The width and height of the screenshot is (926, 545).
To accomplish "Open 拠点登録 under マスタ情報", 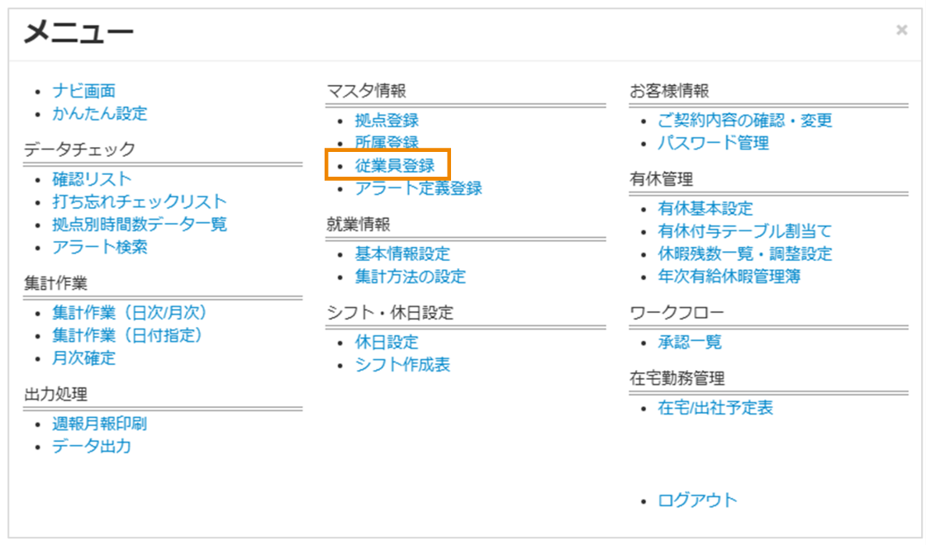I will tap(385, 120).
